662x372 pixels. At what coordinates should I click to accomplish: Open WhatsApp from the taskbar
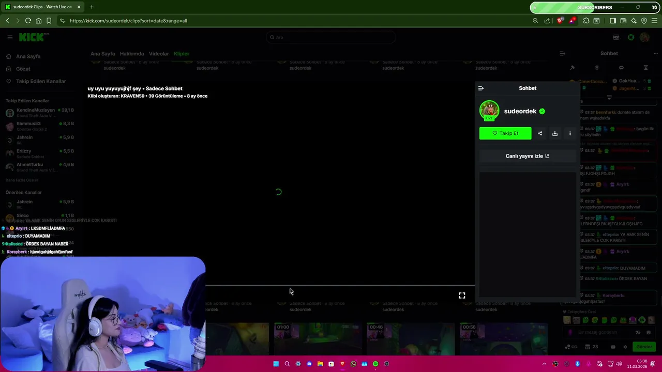[x=353, y=364]
